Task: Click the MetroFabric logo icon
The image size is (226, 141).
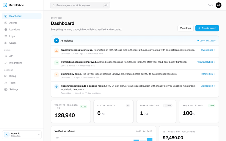Action: click(x=5, y=5)
